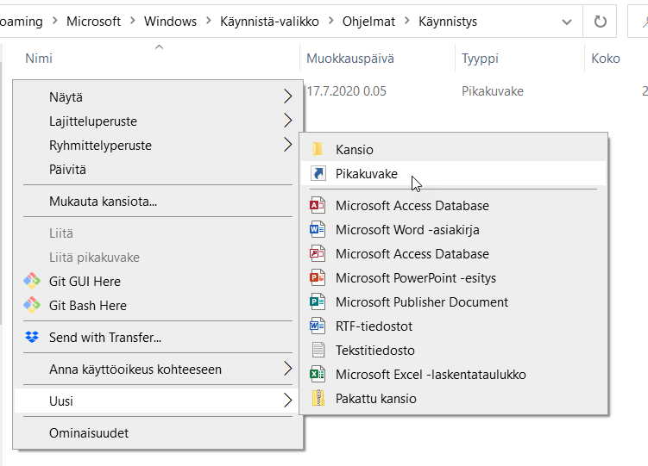This screenshot has height=466, width=648.
Task: Open the address bar history dropdown arrow
Action: pos(566,22)
